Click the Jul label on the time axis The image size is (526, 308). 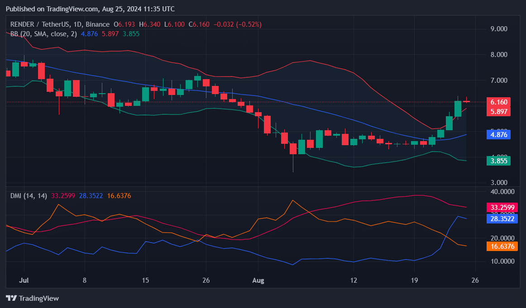click(23, 280)
